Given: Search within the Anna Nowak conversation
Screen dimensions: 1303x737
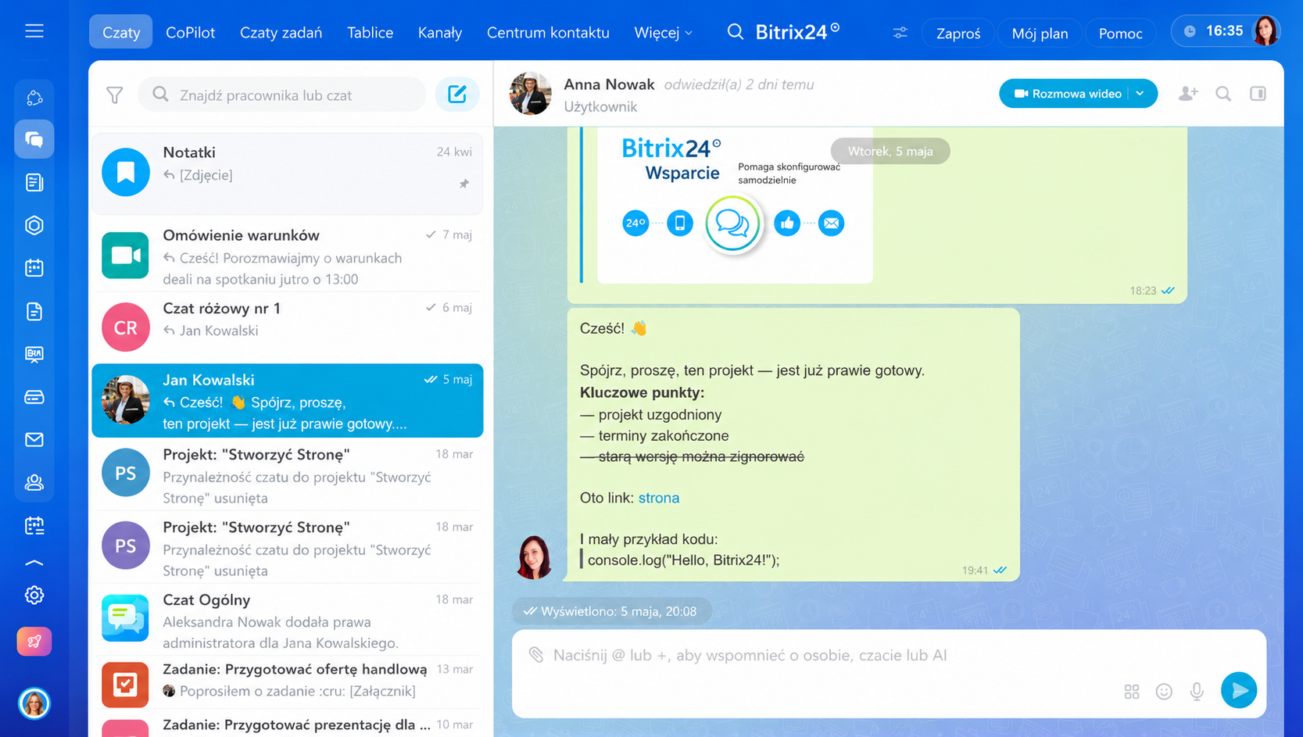Looking at the screenshot, I should pos(1223,94).
